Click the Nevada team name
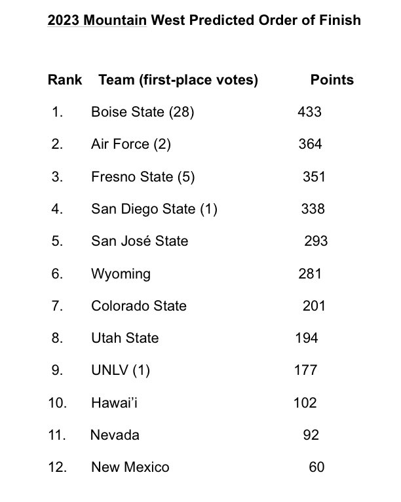The width and height of the screenshot is (401, 502). (114, 434)
